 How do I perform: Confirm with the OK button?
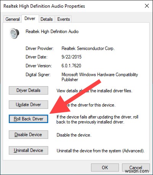pos(105,167)
